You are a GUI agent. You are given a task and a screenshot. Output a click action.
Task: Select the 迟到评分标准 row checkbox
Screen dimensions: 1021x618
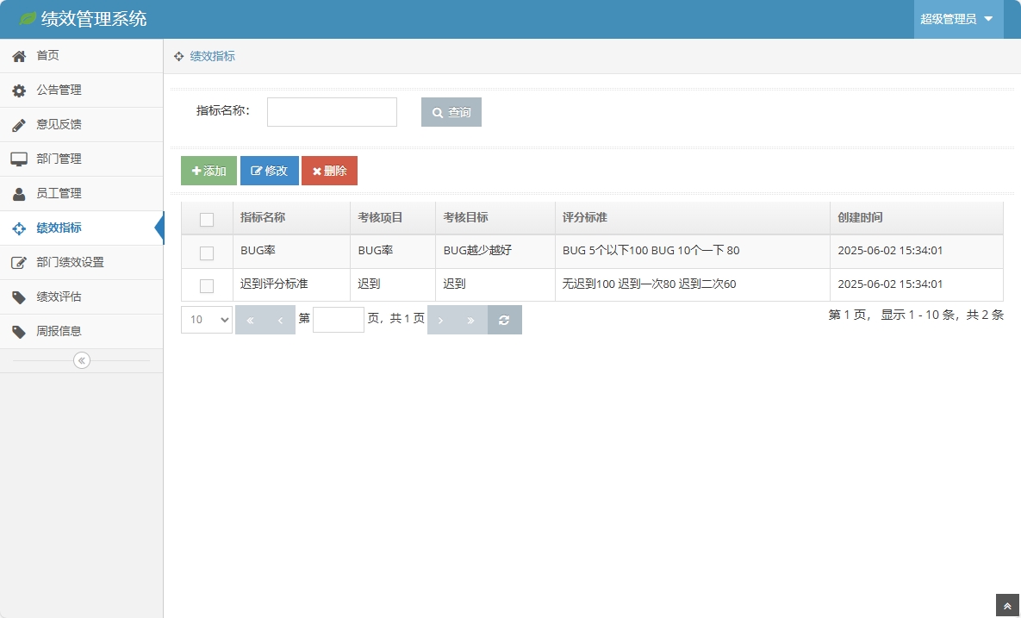tap(207, 285)
